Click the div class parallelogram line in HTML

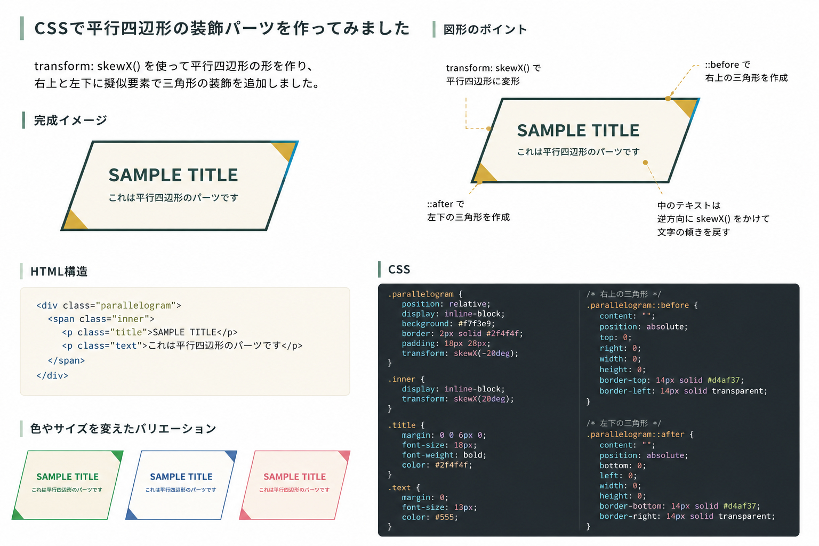[x=109, y=306]
